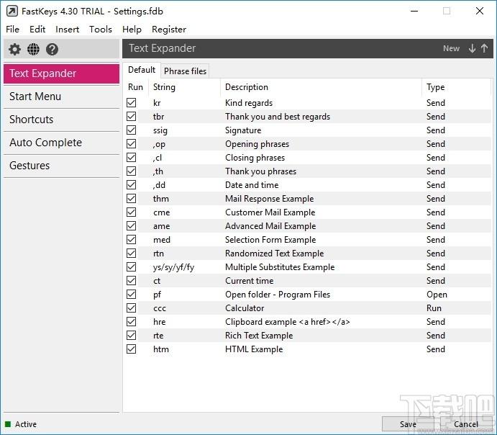The image size is (497, 435).
Task: Open the settings gear icon
Action: coord(14,49)
